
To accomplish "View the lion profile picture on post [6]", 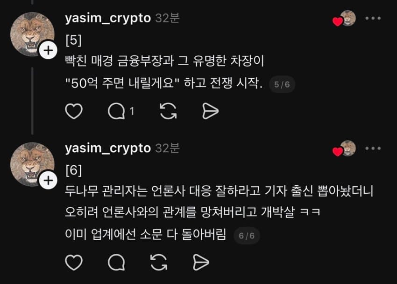I will (x=32, y=164).
